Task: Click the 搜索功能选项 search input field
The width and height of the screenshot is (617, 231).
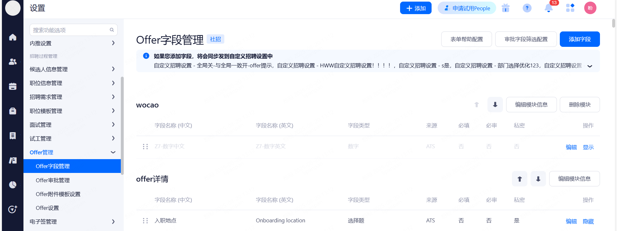Action: click(x=70, y=30)
